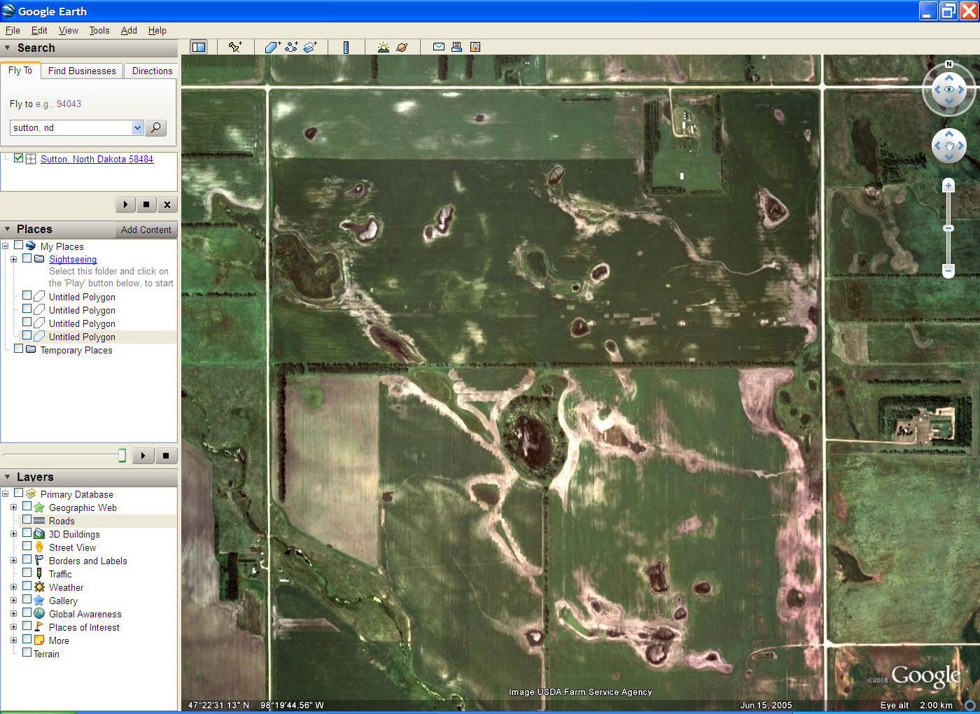
Task: Click the move joystick hand control
Action: point(949,146)
